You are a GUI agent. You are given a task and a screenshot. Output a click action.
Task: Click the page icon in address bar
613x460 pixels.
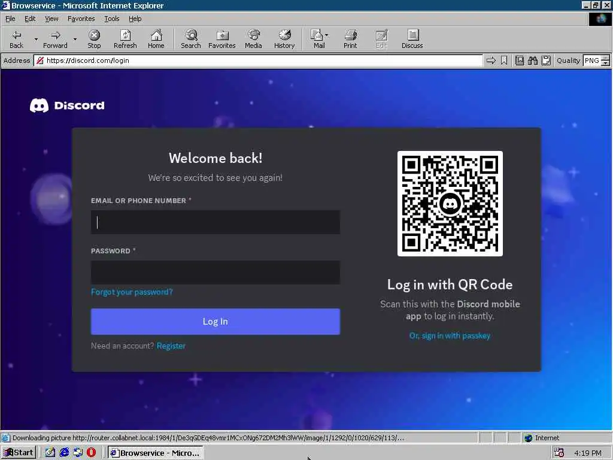(x=40, y=60)
